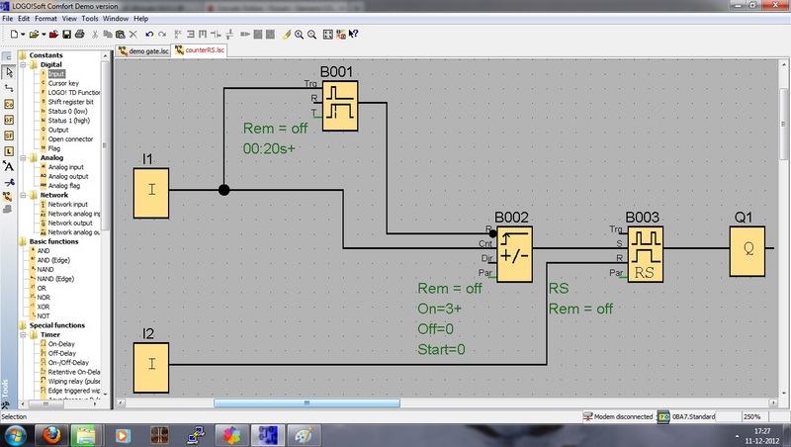Activate the Text A tool
Viewport: 791px width, 447px height.
click(x=9, y=166)
